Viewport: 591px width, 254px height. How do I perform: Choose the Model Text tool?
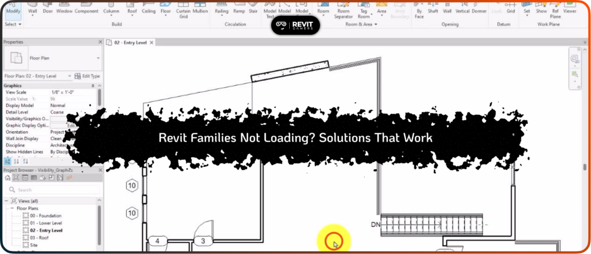pyautogui.click(x=270, y=10)
